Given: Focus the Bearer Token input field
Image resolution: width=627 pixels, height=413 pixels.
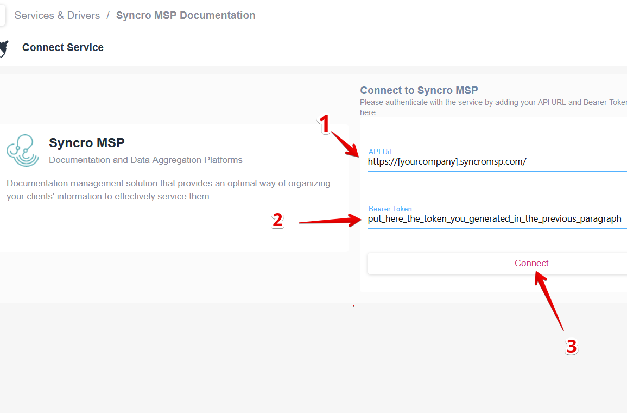Looking at the screenshot, I should (497, 219).
